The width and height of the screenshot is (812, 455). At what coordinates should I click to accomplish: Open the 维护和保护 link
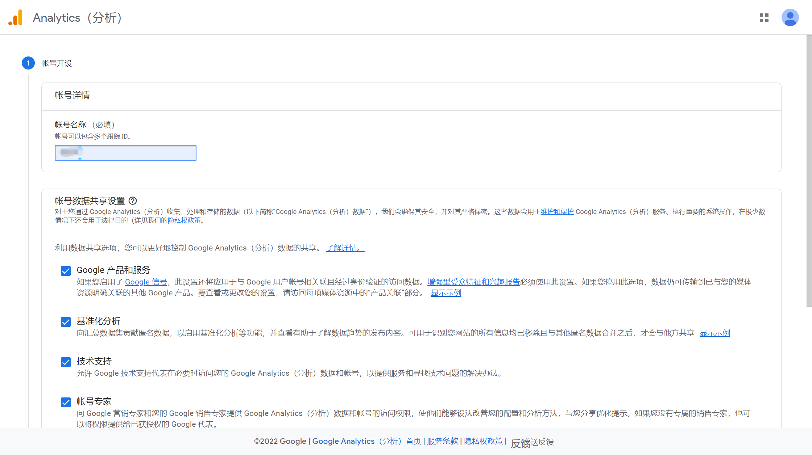pos(557,212)
